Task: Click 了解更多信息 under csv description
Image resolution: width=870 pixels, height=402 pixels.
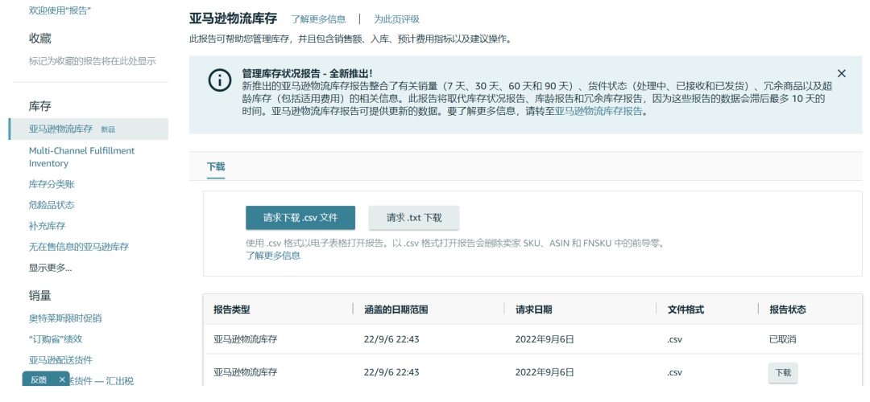Action: point(273,255)
